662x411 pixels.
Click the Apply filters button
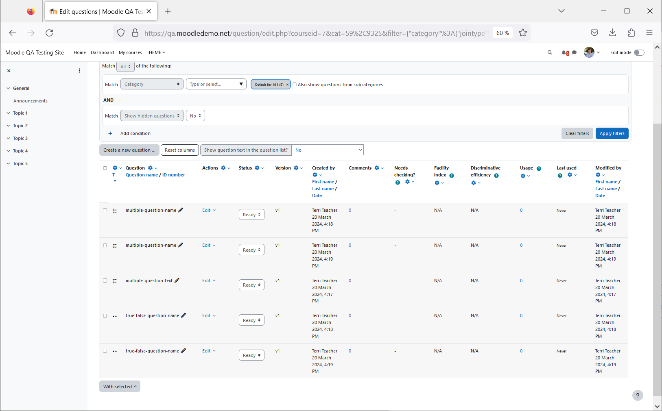pyautogui.click(x=612, y=133)
